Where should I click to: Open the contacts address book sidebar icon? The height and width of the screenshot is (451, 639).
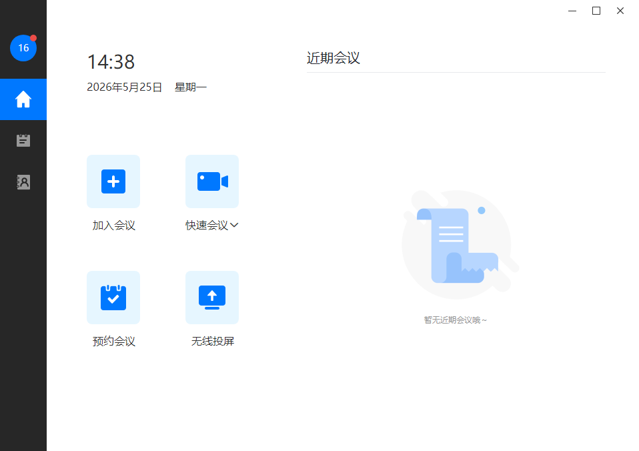point(23,182)
